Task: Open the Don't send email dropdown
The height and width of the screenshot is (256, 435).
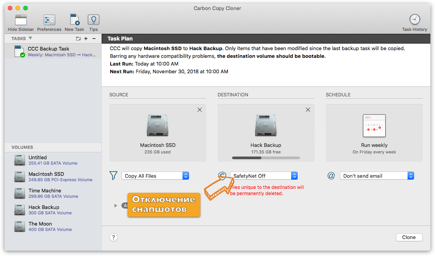Action: click(377, 176)
